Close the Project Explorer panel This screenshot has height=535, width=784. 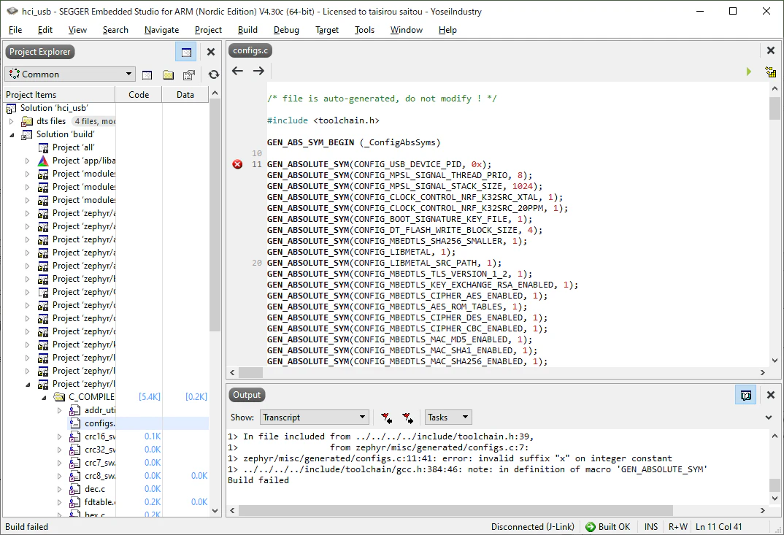click(211, 52)
